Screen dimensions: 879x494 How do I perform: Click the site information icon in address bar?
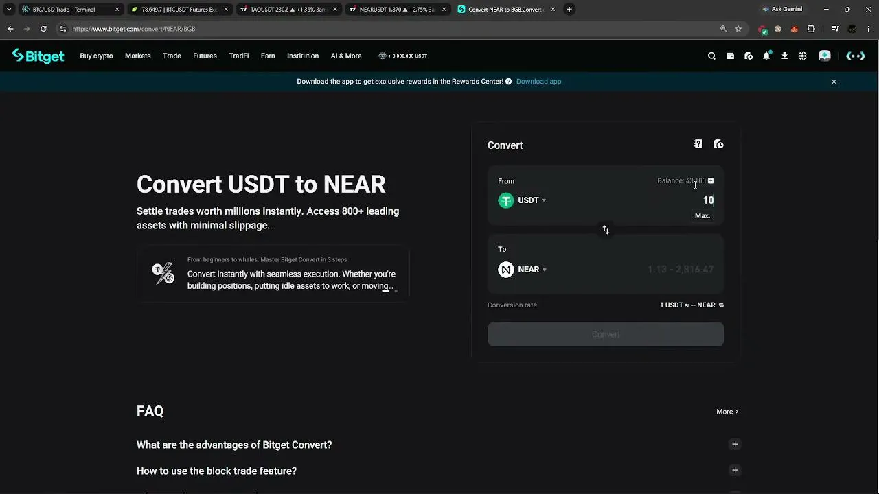[63, 29]
